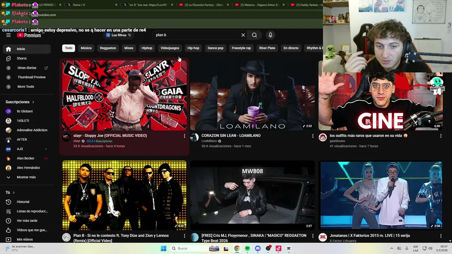Select the Hiphop filter chip
This screenshot has height=254, width=452.
click(x=147, y=48)
